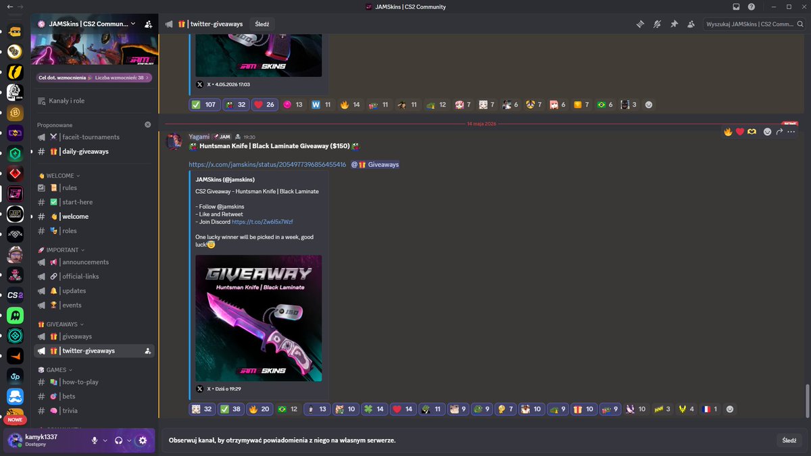Switch to the daily-giveaways channel

click(94, 151)
